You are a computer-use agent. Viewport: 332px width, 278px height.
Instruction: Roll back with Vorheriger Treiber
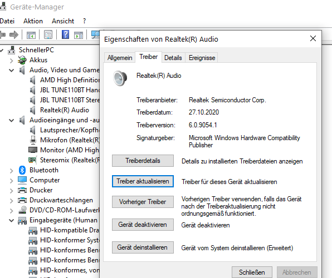pos(143,202)
